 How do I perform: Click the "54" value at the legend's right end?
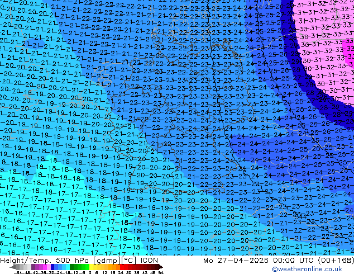(x=161, y=273)
